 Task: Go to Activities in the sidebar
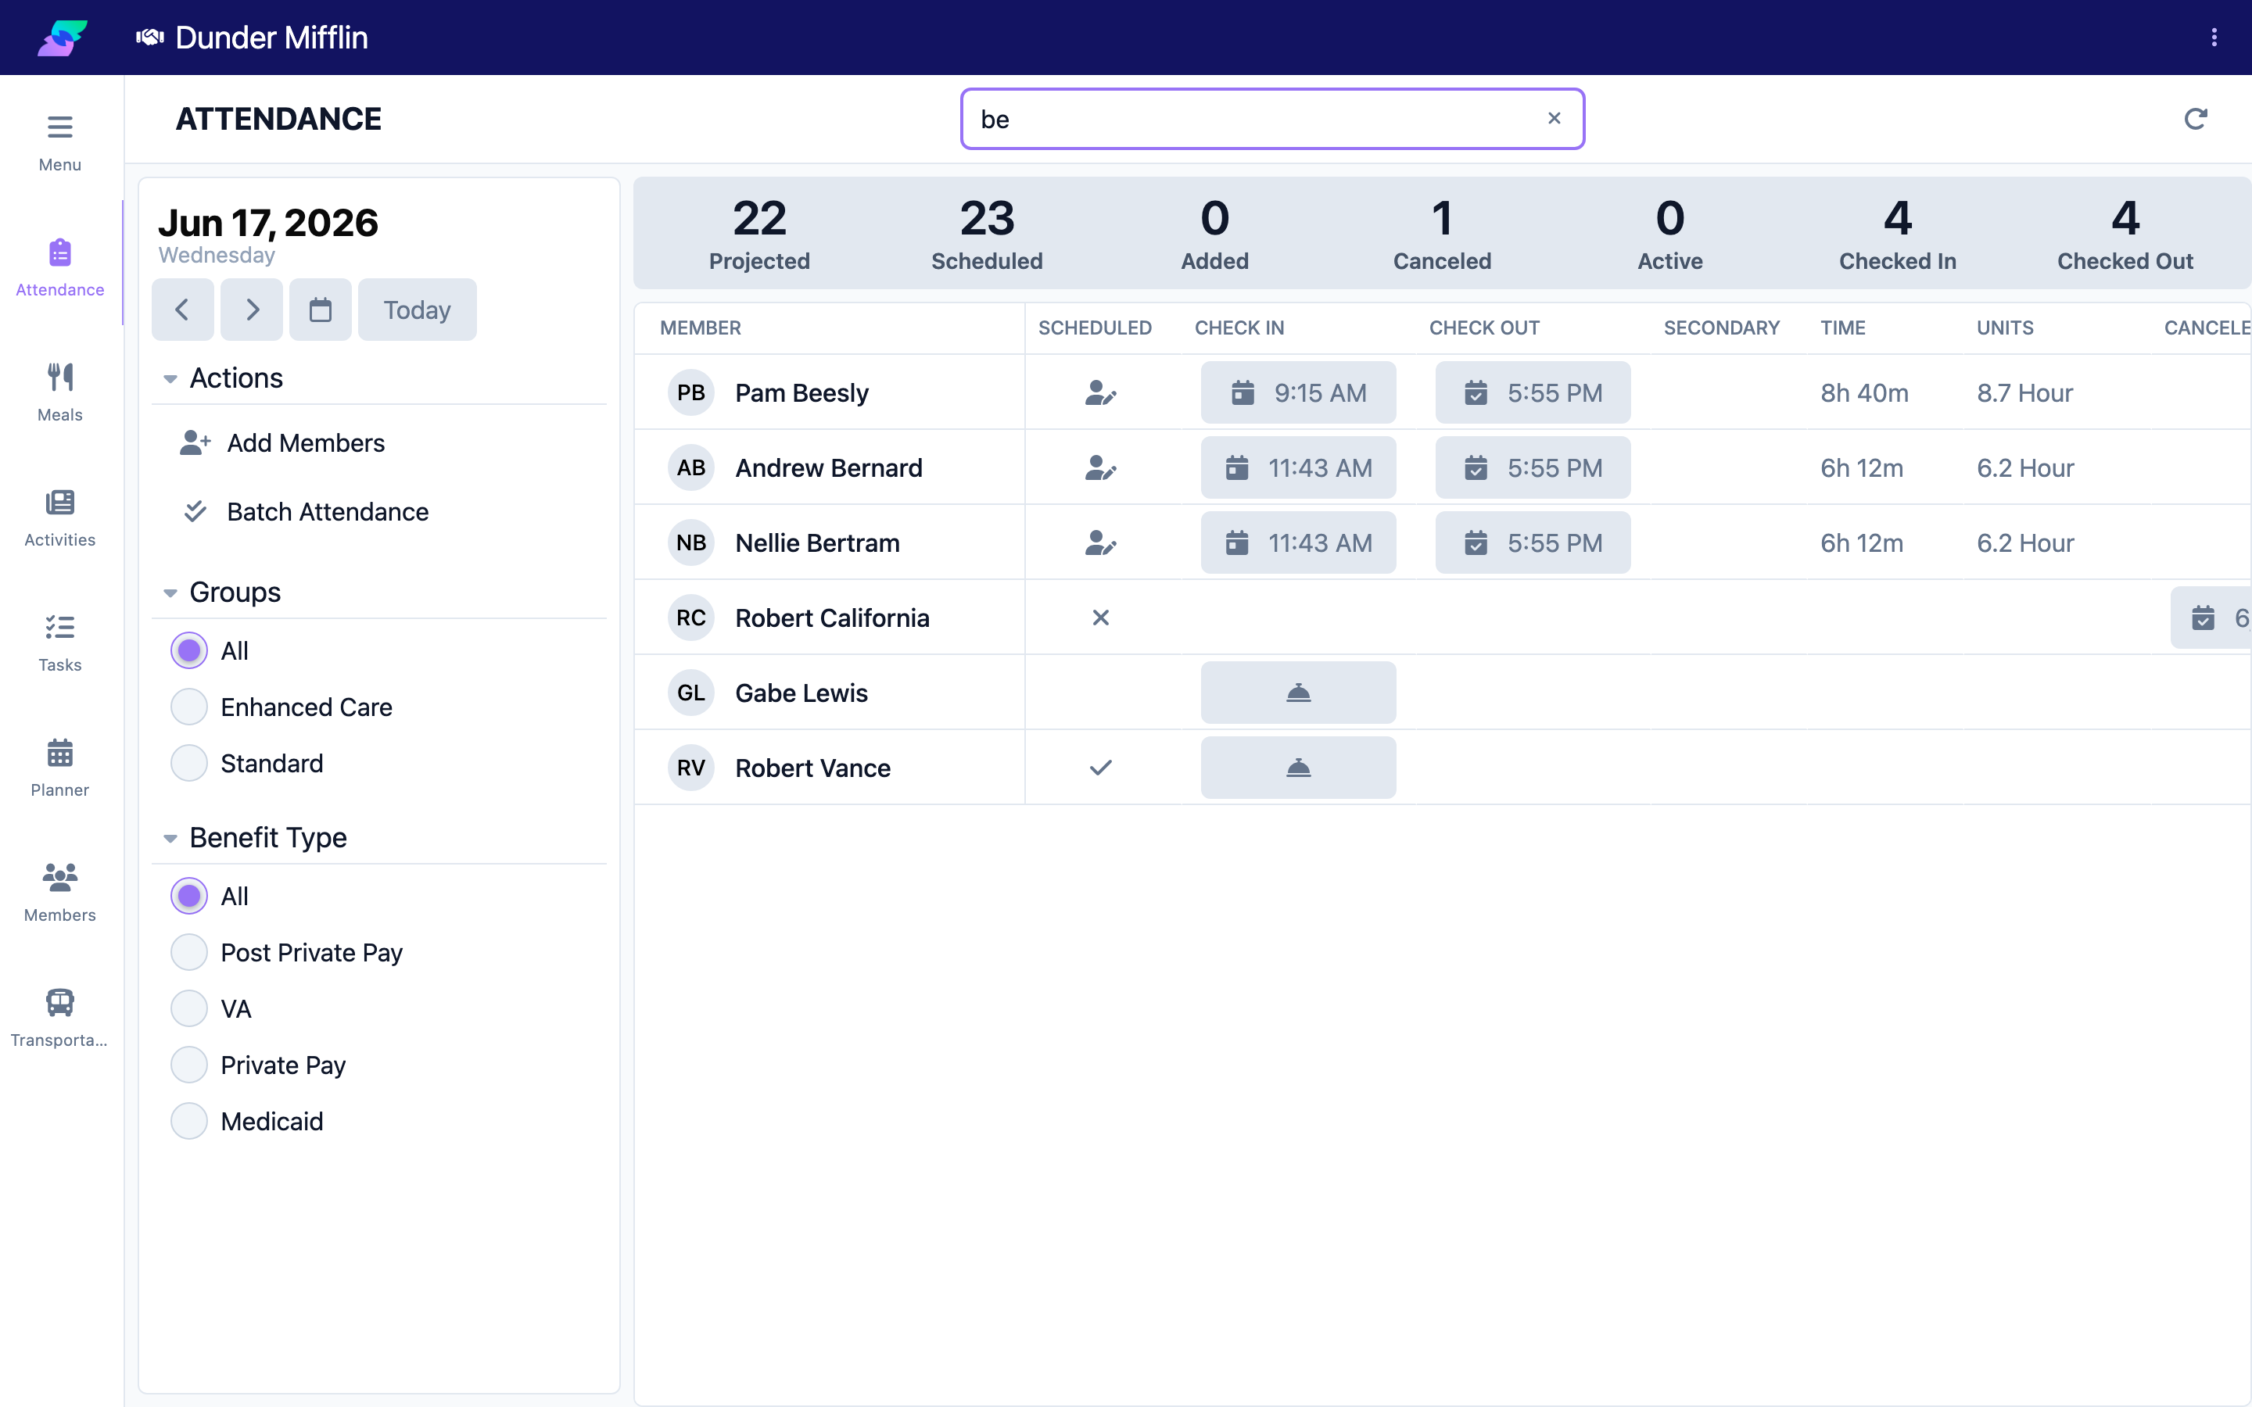[x=59, y=517]
